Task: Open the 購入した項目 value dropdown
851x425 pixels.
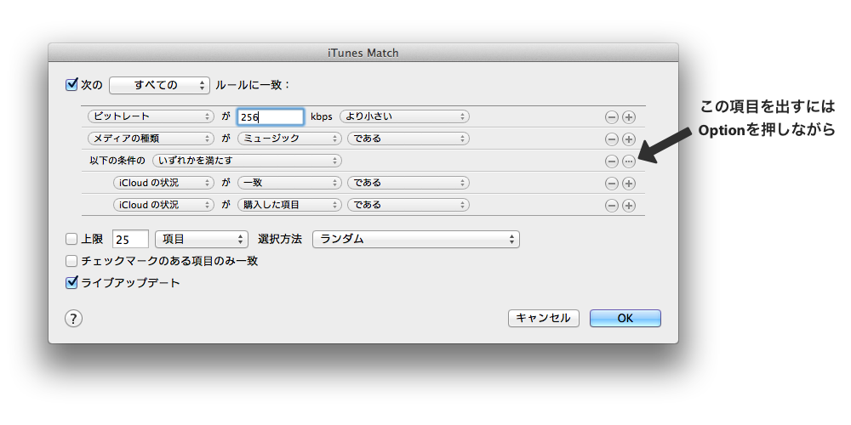Action: click(x=290, y=205)
